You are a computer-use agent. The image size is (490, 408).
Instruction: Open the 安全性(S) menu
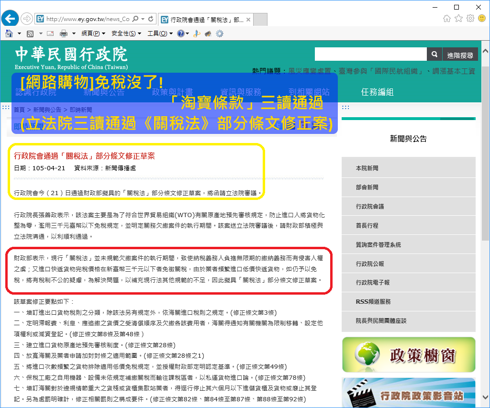pyautogui.click(x=126, y=33)
